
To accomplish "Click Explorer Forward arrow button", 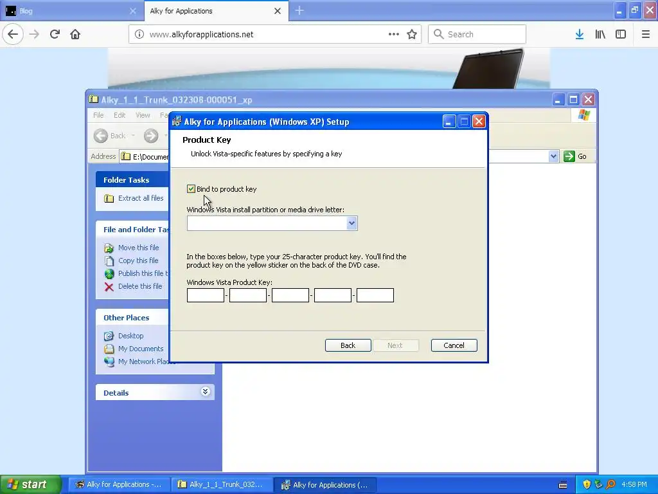I will pos(151,136).
